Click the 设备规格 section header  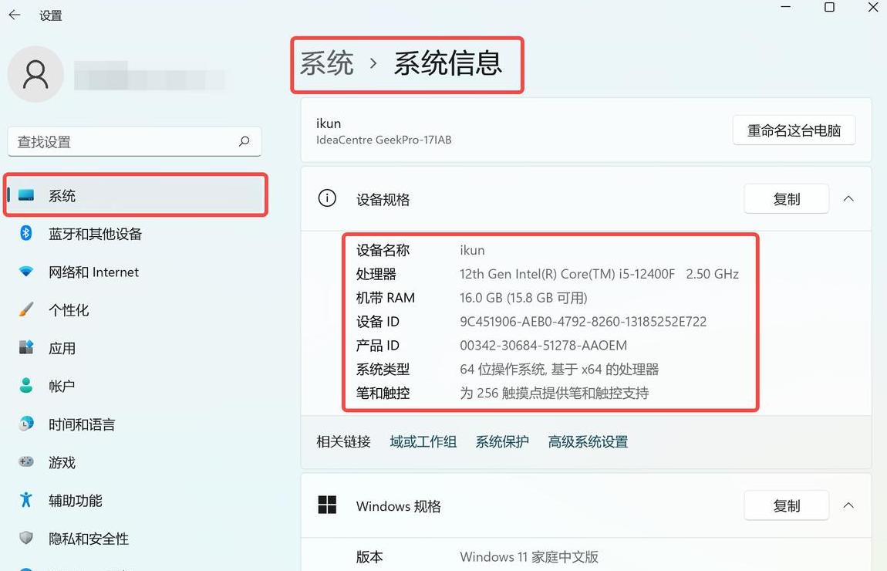[x=586, y=198]
